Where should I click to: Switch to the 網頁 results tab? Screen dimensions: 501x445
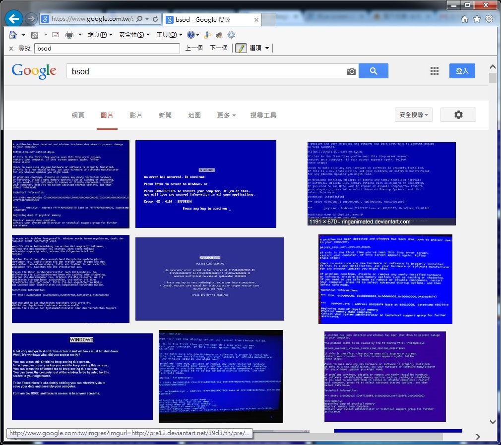(78, 115)
